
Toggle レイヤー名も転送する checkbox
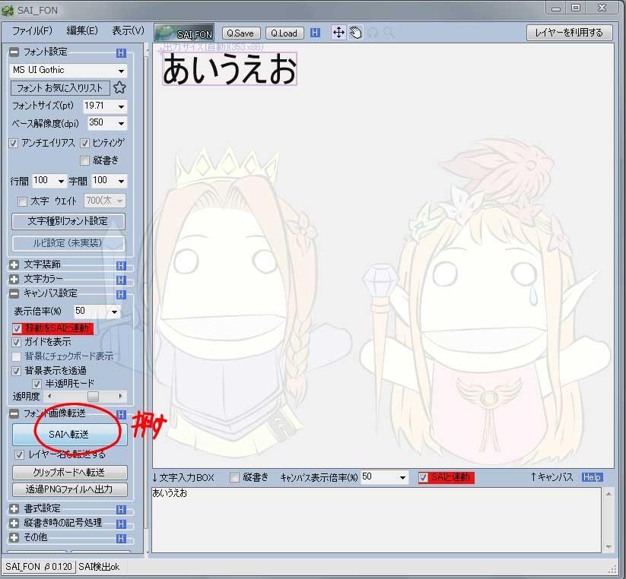tap(19, 454)
